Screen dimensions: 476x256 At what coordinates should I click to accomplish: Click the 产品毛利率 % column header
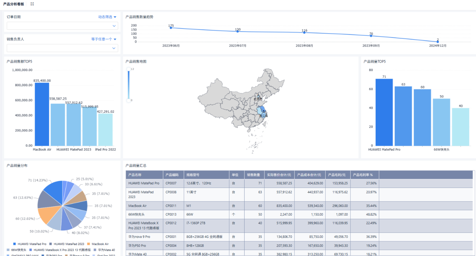[365, 174]
